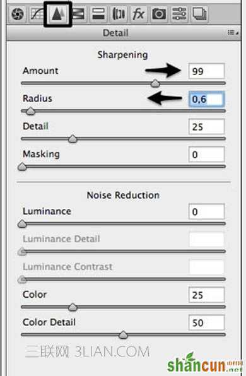Click the Luminance value field
This screenshot has height=376, width=246.
pos(206,211)
